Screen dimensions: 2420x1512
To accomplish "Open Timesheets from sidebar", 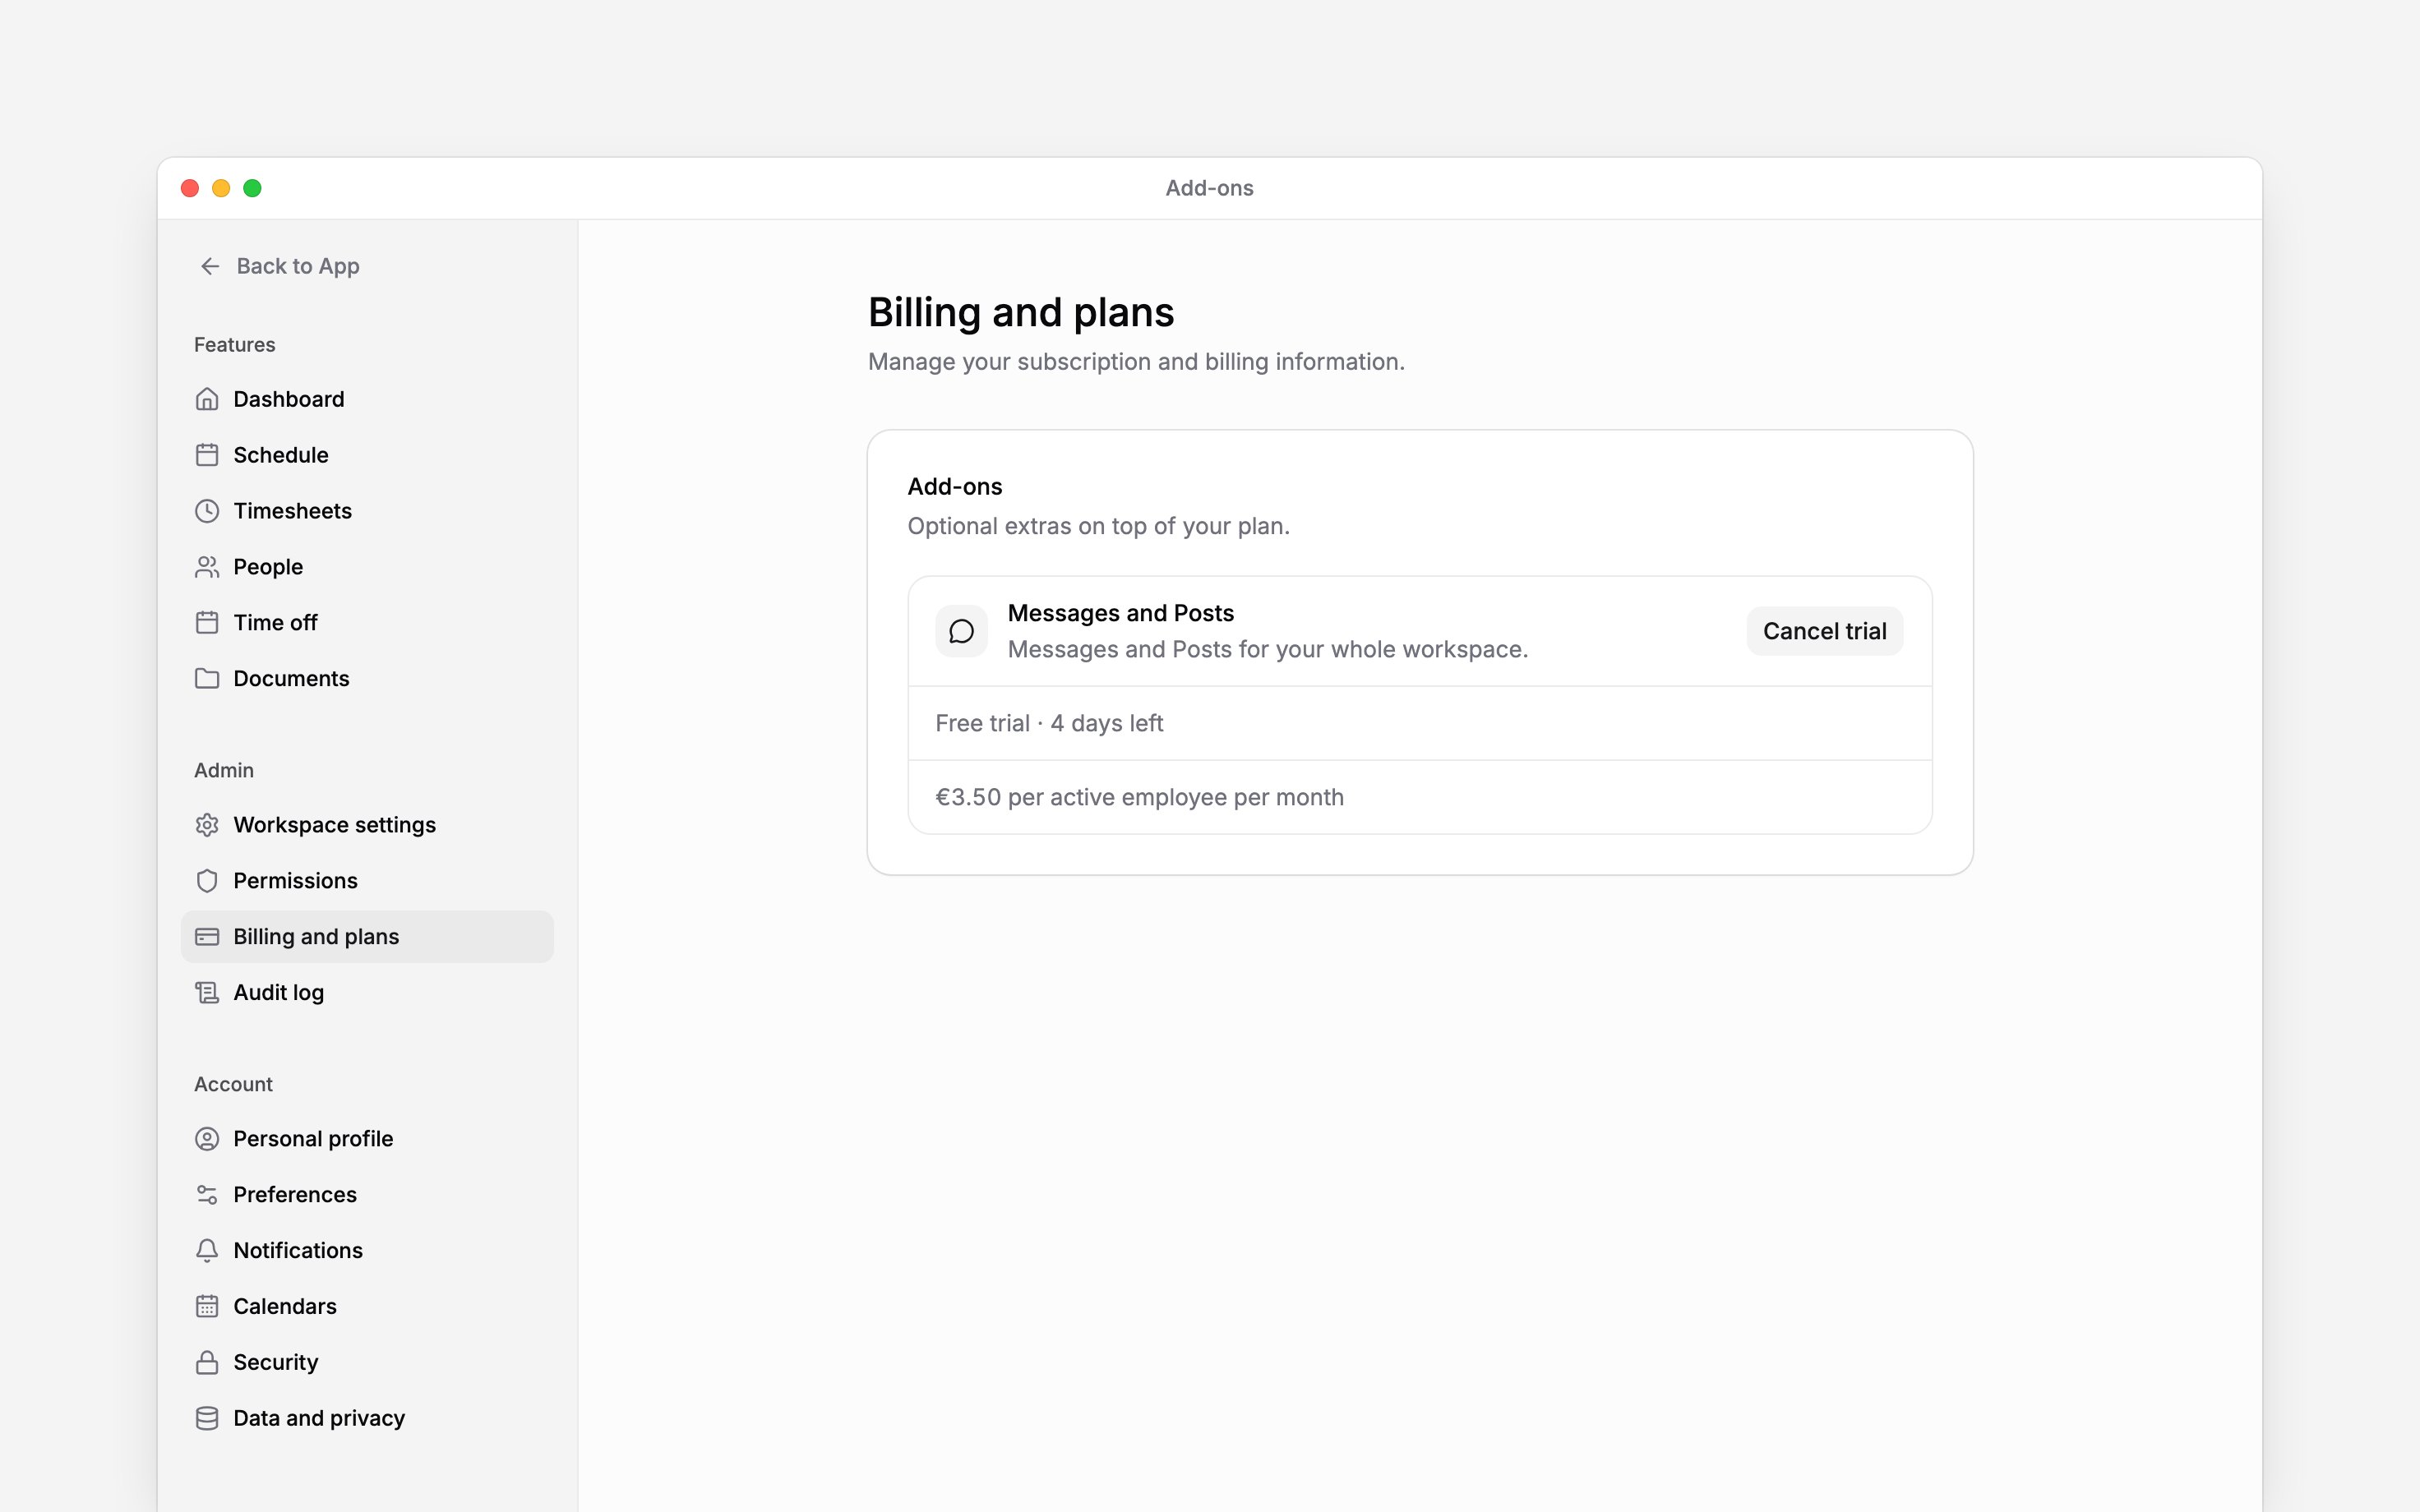I will click(367, 511).
